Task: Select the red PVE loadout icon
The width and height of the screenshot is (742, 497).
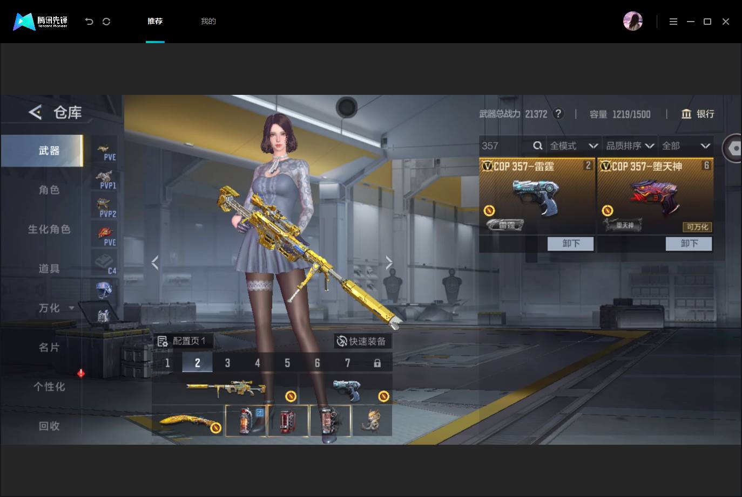Action: tap(105, 237)
